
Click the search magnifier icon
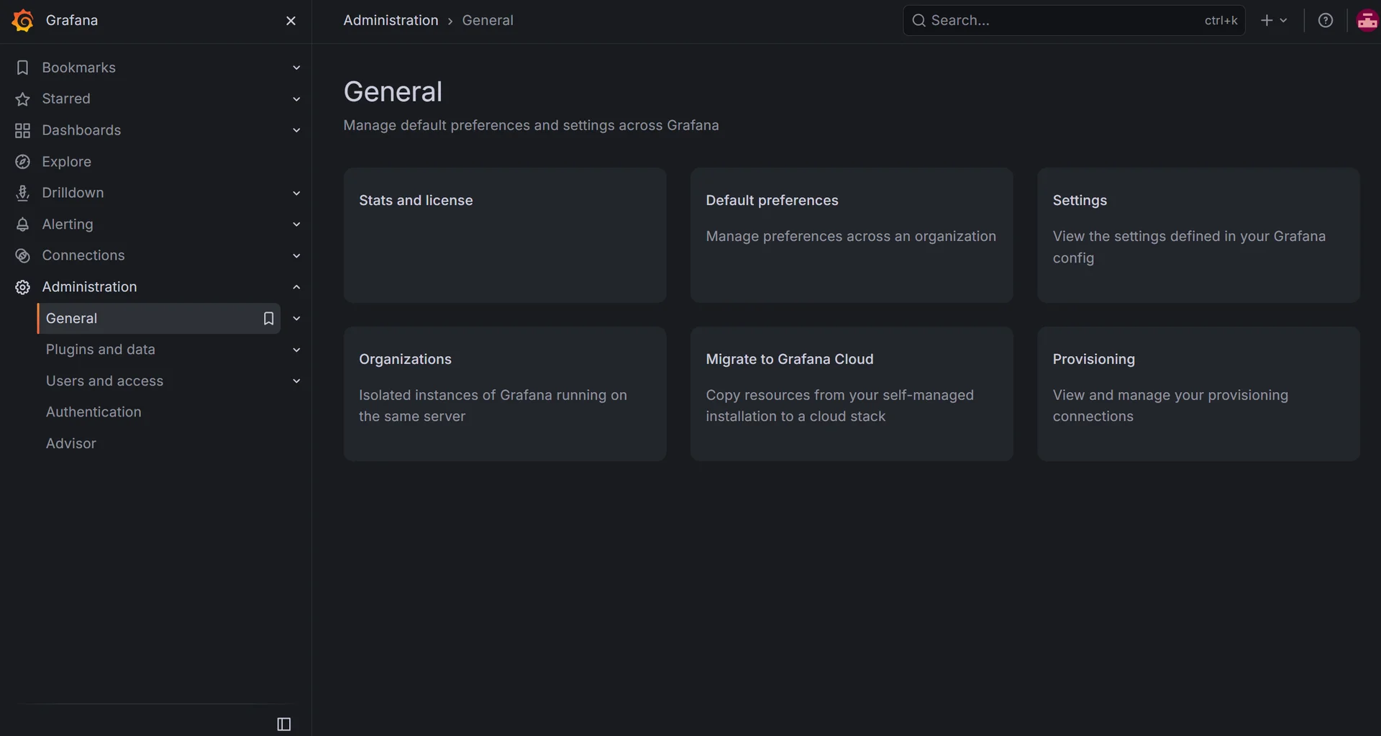(919, 20)
